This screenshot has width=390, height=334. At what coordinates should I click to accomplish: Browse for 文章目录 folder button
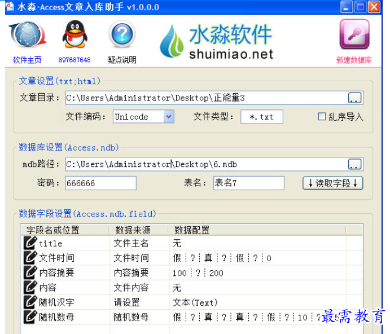354,98
